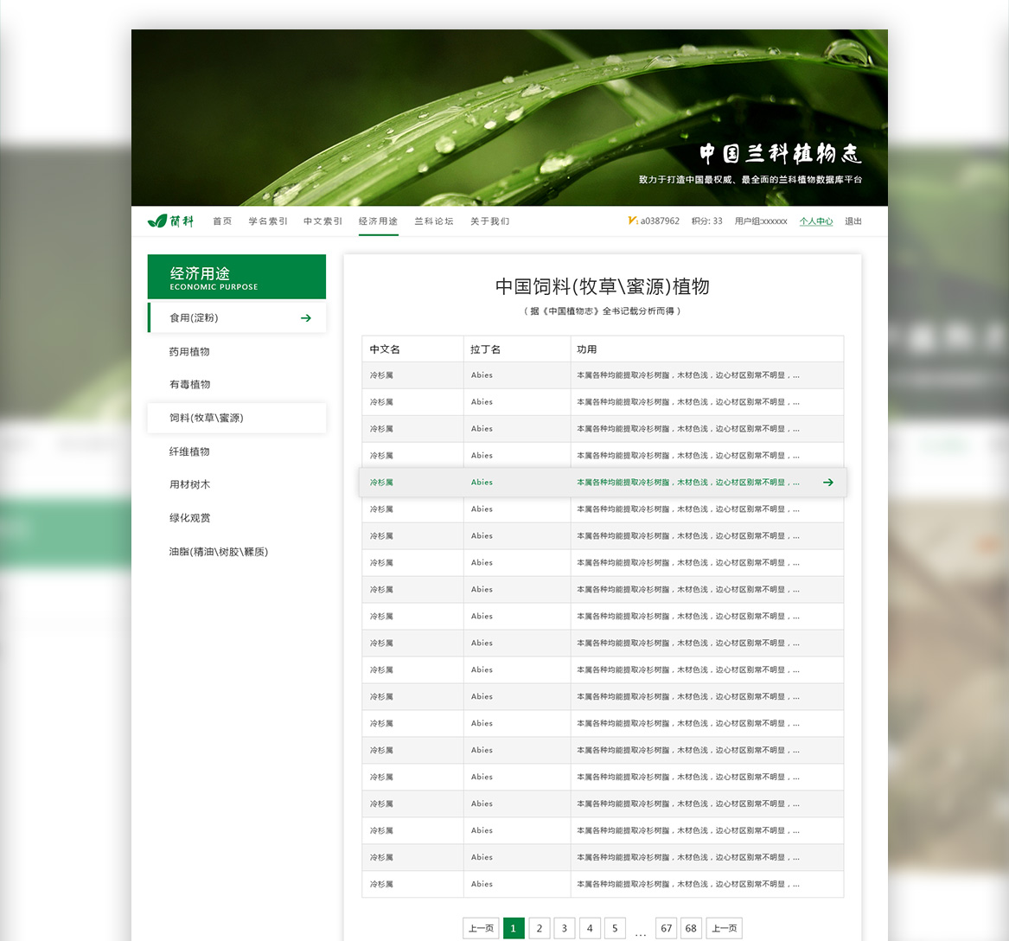Select 有毒植物 category in sidebar
Image resolution: width=1009 pixels, height=941 pixels.
pyautogui.click(x=189, y=385)
